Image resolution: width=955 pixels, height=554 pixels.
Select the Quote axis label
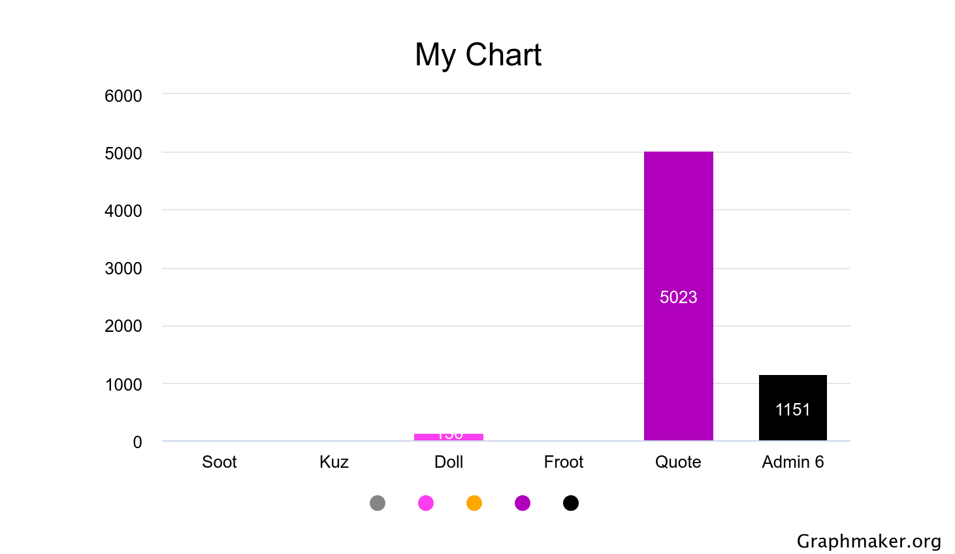coord(678,462)
